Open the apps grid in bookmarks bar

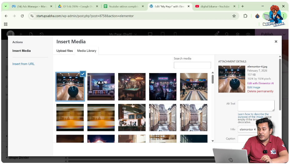tap(6, 24)
